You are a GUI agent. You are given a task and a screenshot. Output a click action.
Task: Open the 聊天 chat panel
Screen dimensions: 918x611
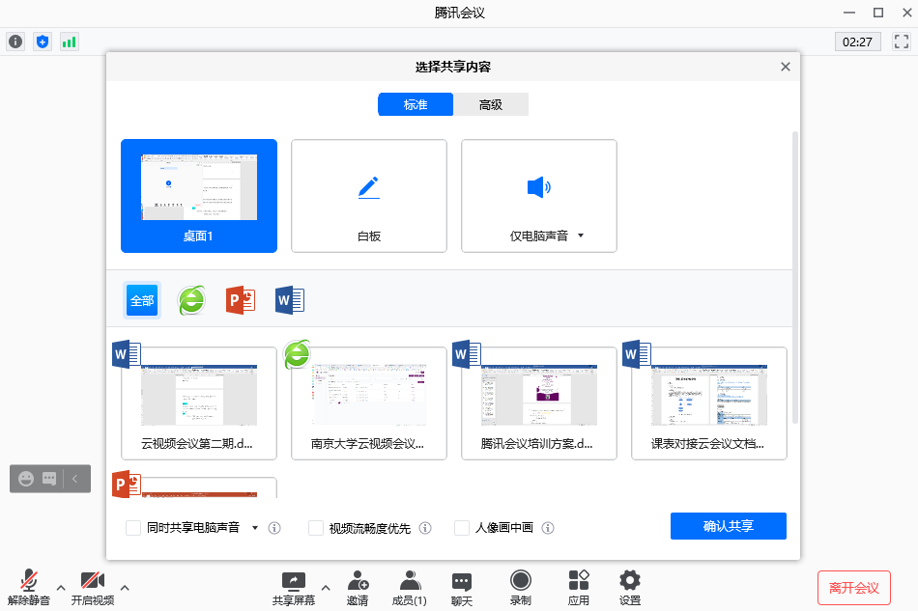click(461, 588)
